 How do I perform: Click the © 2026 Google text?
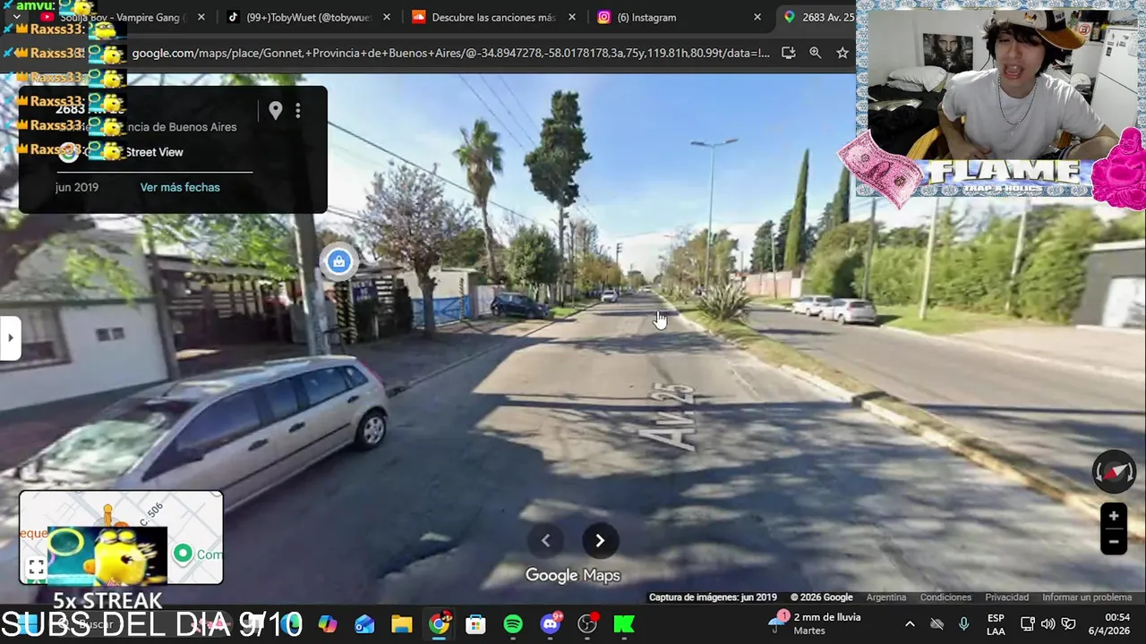pyautogui.click(x=821, y=597)
